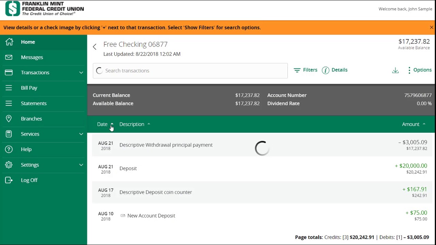This screenshot has width=436, height=245.
Task: Click account number 7579606877
Action: pos(418,95)
